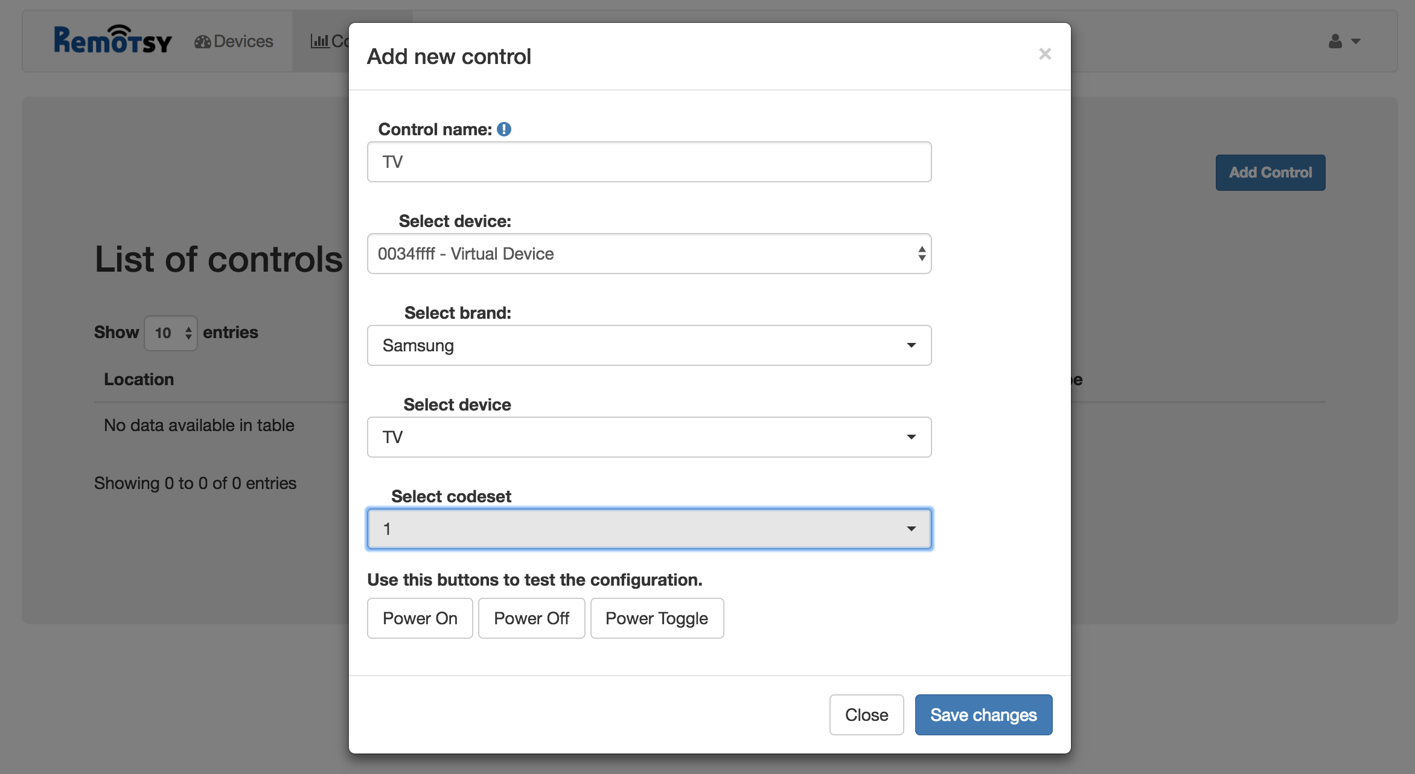Click the info icon beside Control name
1415x774 pixels.
coord(504,129)
